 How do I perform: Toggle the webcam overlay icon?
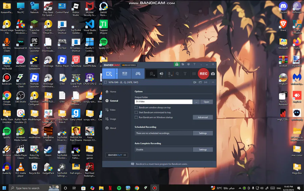click(152, 74)
